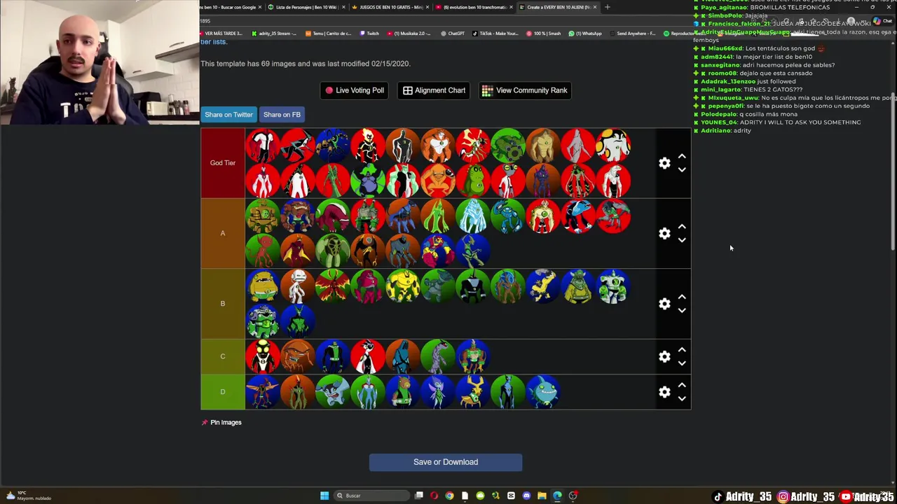Image resolution: width=897 pixels, height=504 pixels.
Task: Open the A tier row settings gear
Action: click(664, 233)
